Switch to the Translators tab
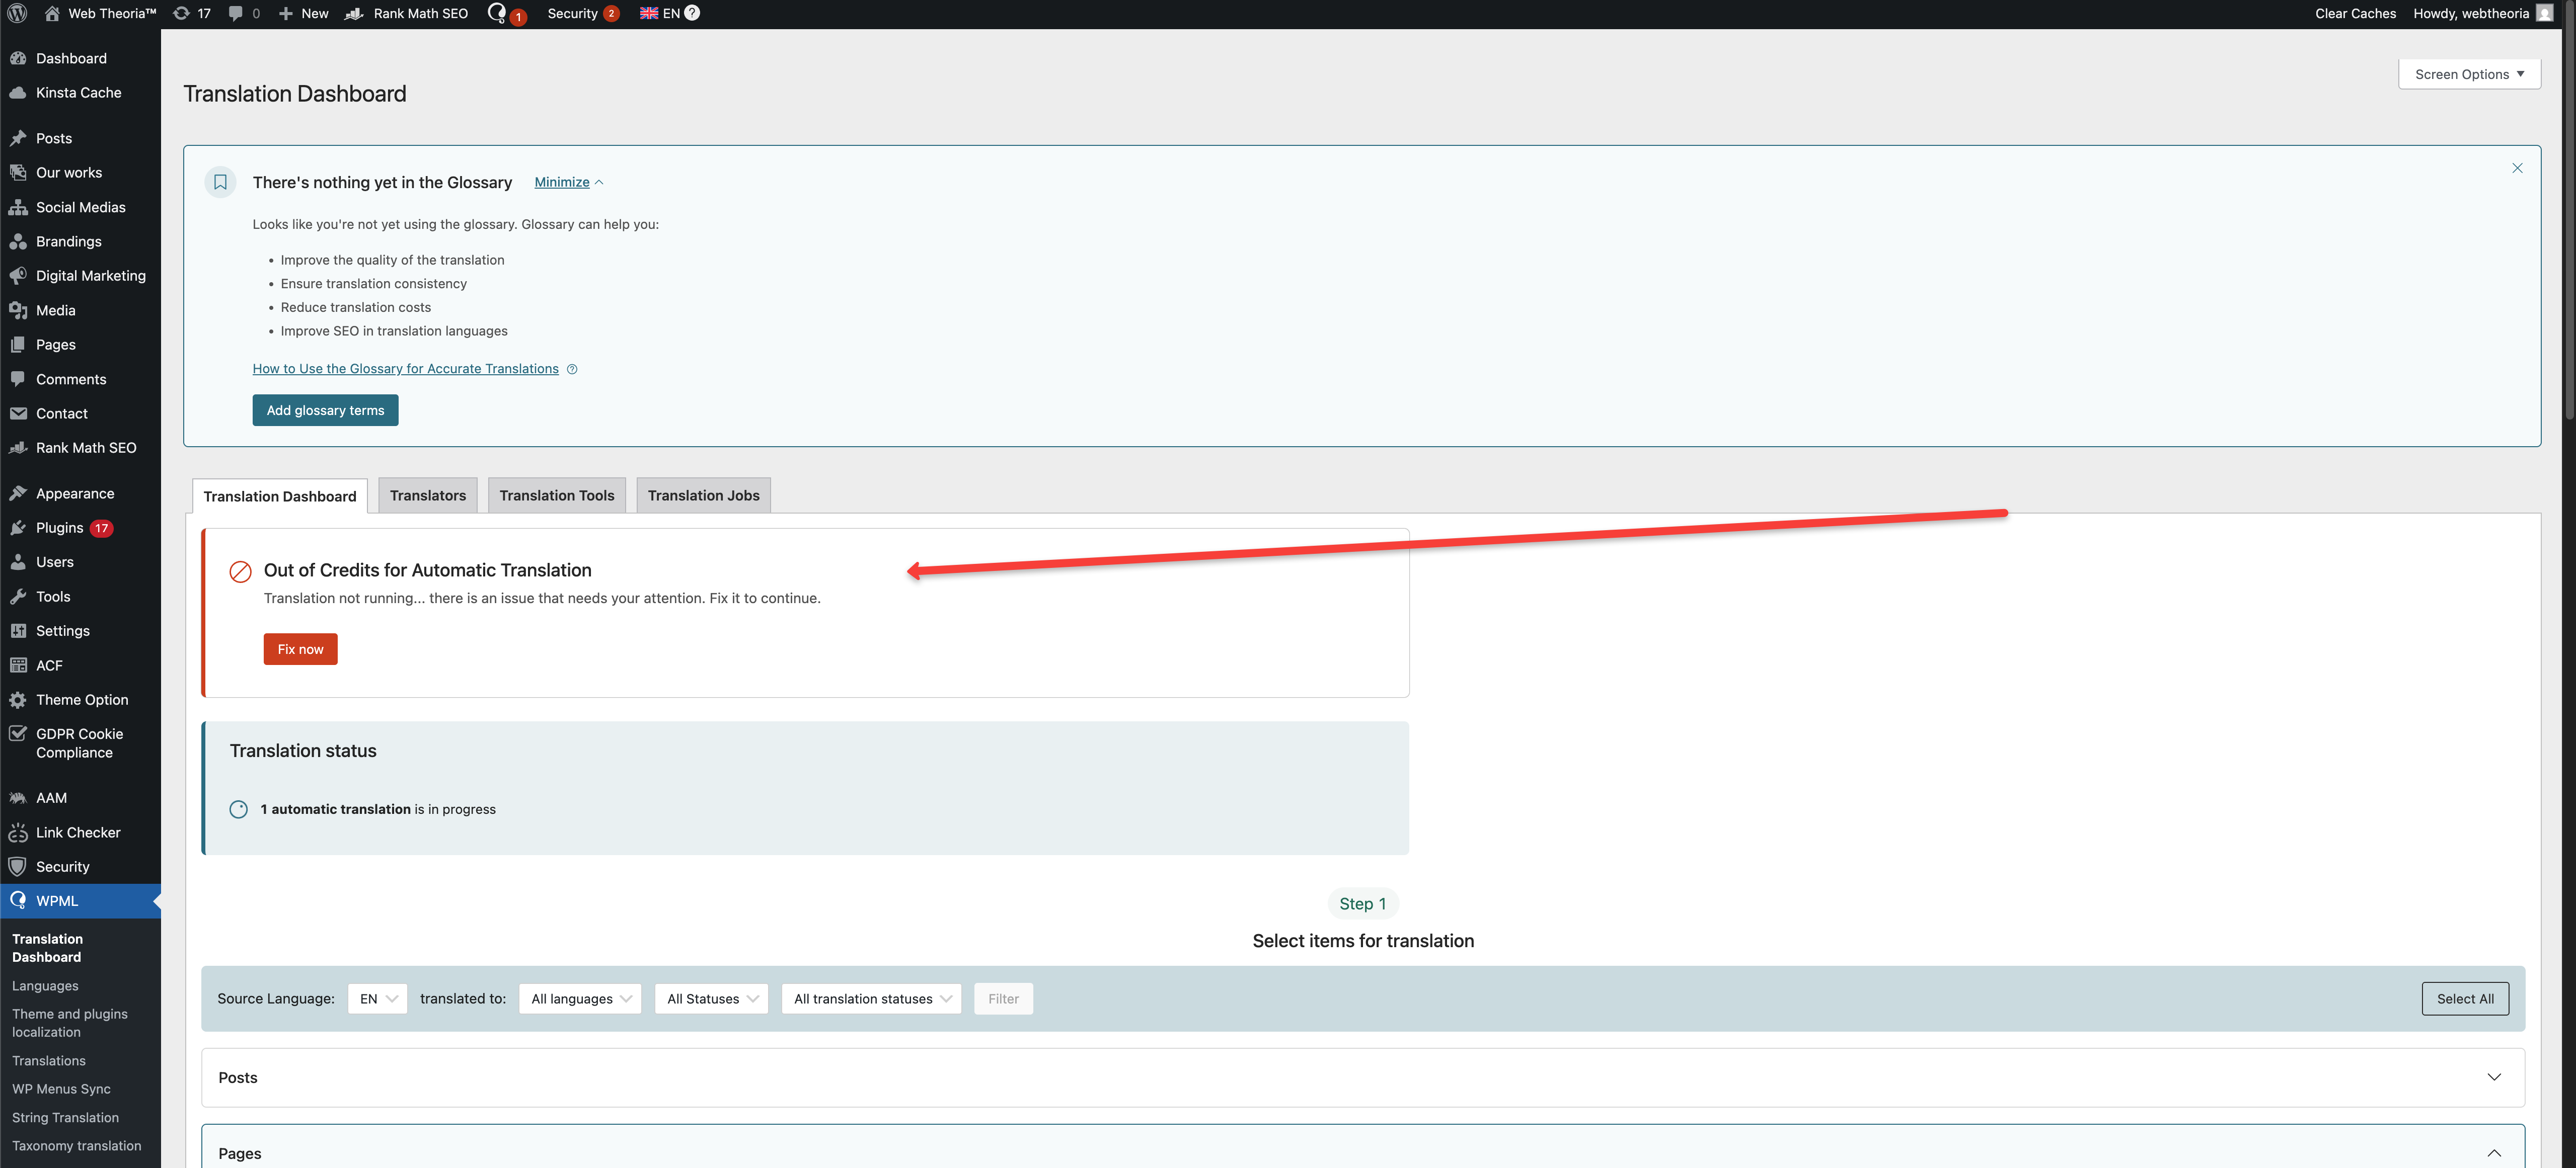This screenshot has height=1168, width=2576. click(427, 495)
